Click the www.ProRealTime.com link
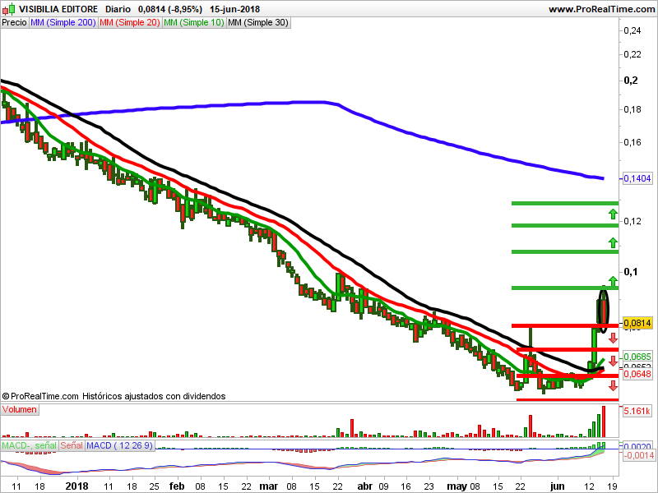The width and height of the screenshot is (658, 493). (x=602, y=9)
